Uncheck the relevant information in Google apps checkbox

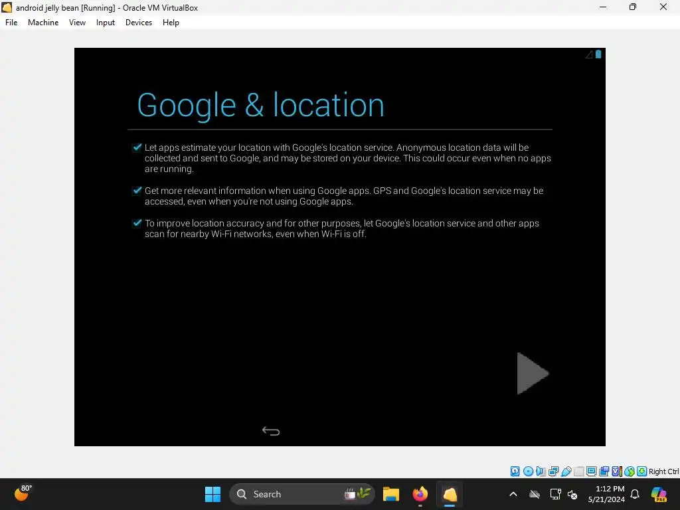(x=137, y=191)
